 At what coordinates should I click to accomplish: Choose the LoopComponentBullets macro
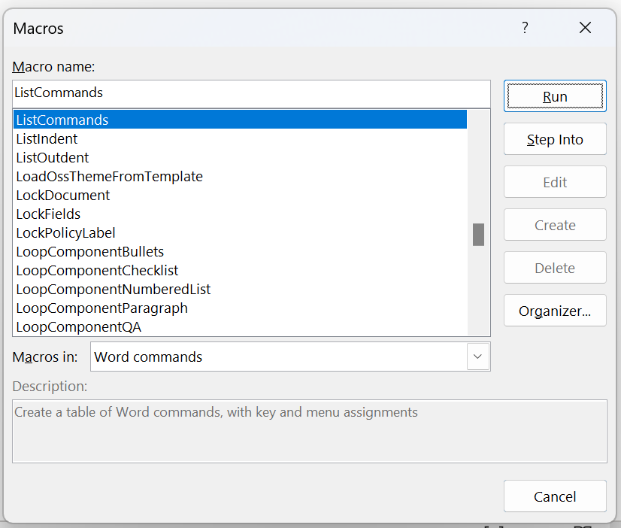(x=240, y=251)
